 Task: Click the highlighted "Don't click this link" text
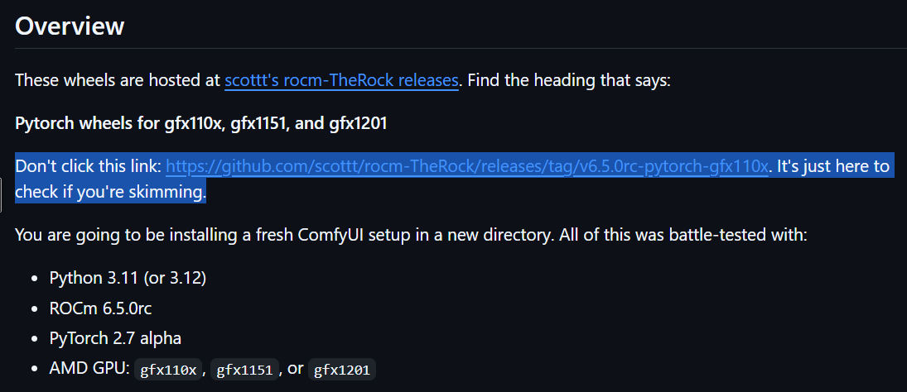[88, 167]
